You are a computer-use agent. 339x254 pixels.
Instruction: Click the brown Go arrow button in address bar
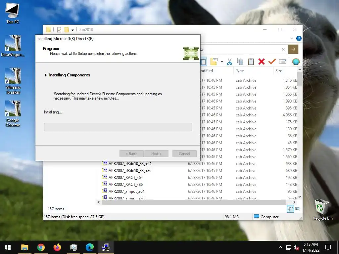click(293, 49)
